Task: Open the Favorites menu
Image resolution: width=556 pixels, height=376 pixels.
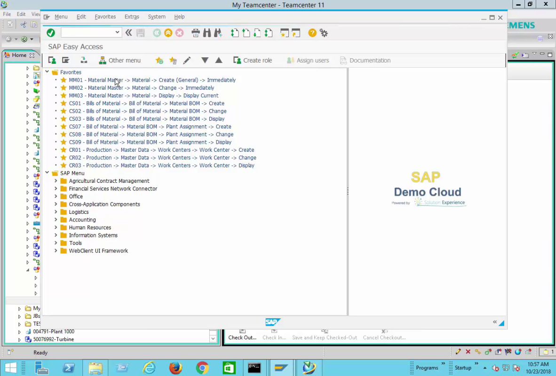Action: pos(105,16)
